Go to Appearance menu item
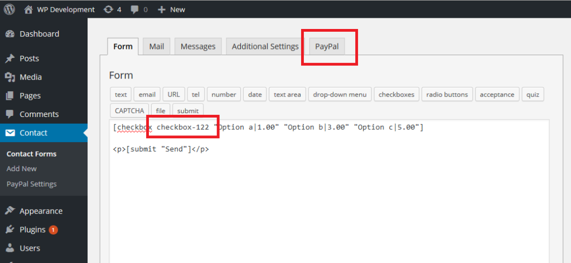Image resolution: width=571 pixels, height=263 pixels. pos(43,211)
